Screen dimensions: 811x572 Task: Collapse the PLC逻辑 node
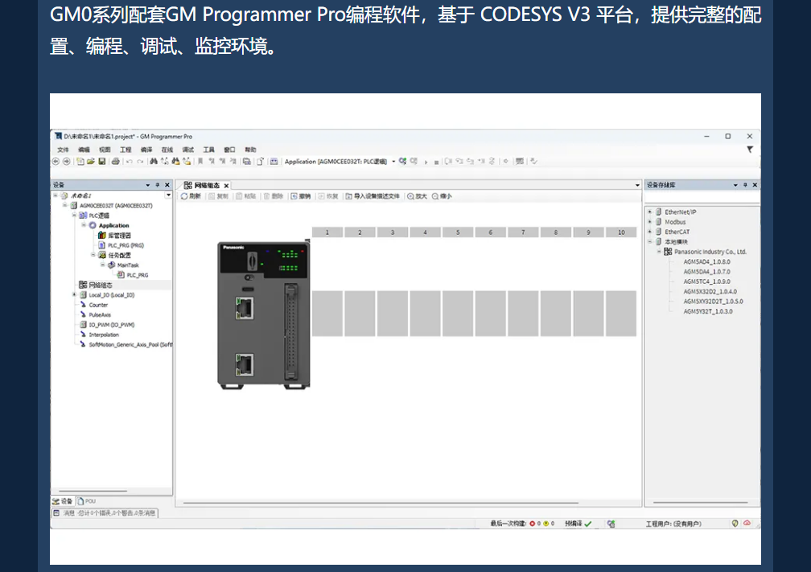click(x=75, y=215)
